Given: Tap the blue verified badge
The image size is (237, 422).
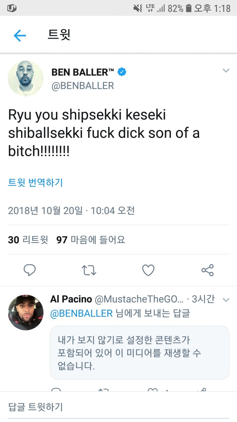Looking at the screenshot, I should [x=122, y=72].
